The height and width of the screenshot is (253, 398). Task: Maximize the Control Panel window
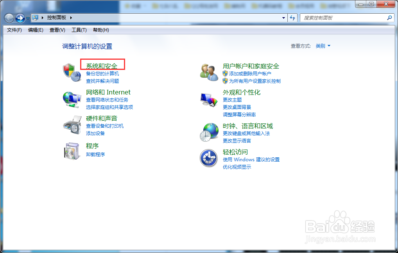[371, 4]
